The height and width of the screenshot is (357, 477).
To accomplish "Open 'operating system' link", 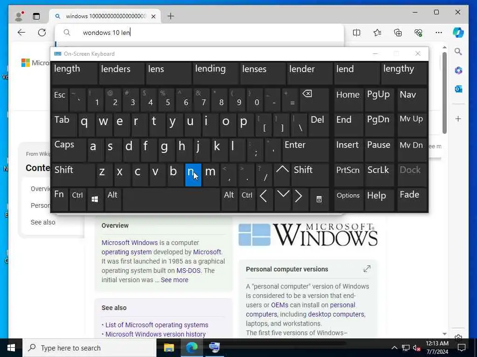I will tap(127, 252).
